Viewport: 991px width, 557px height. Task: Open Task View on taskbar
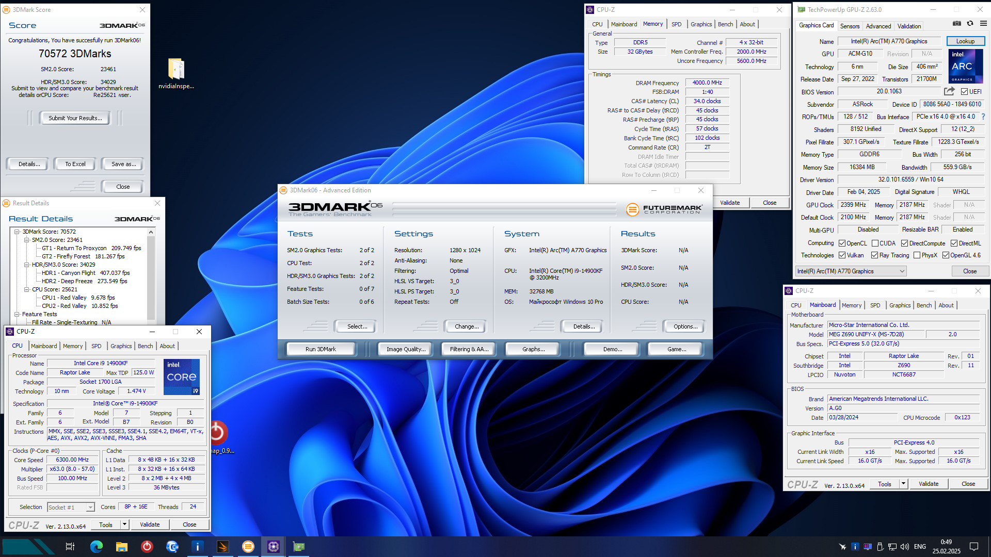coord(70,547)
